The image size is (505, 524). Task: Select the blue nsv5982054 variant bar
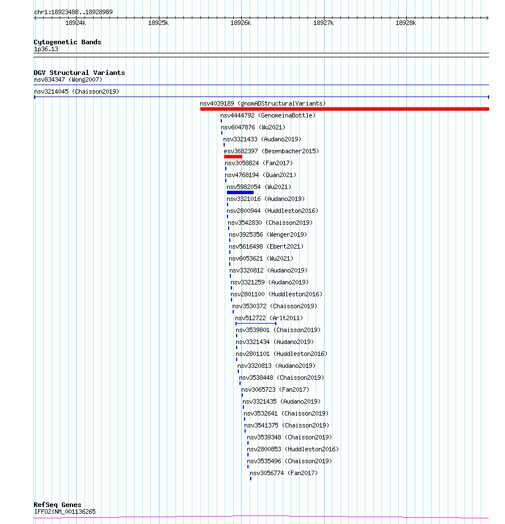click(240, 192)
